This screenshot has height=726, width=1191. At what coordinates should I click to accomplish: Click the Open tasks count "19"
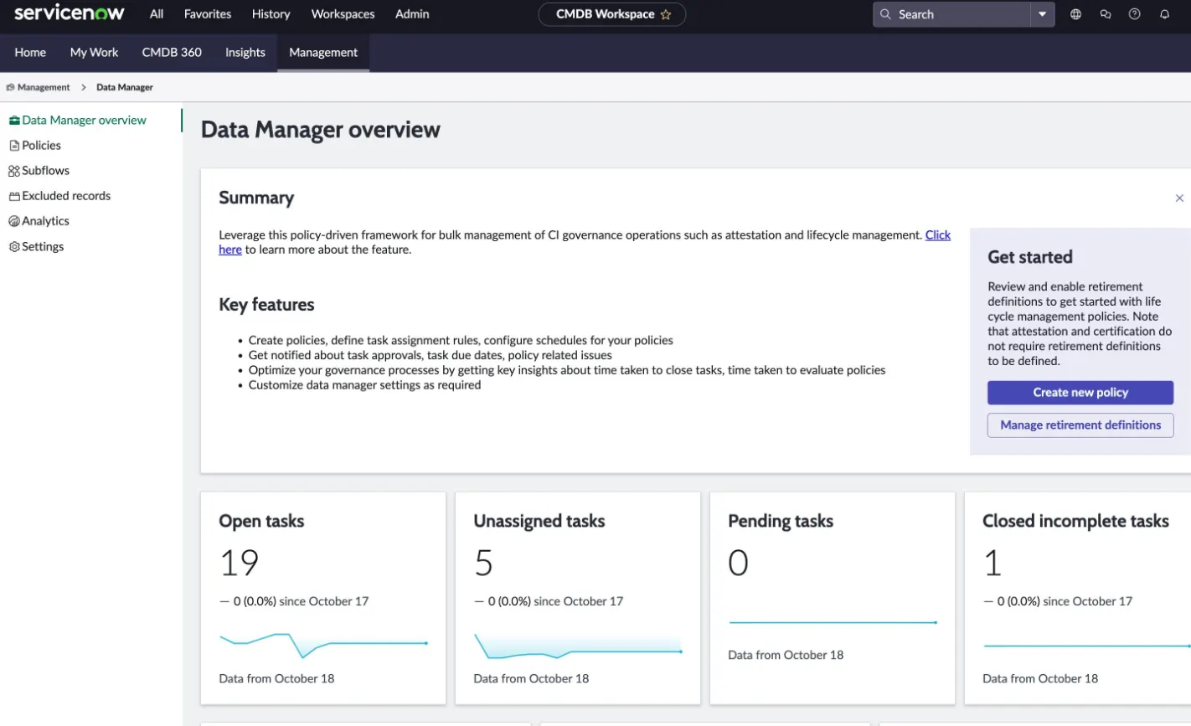239,563
